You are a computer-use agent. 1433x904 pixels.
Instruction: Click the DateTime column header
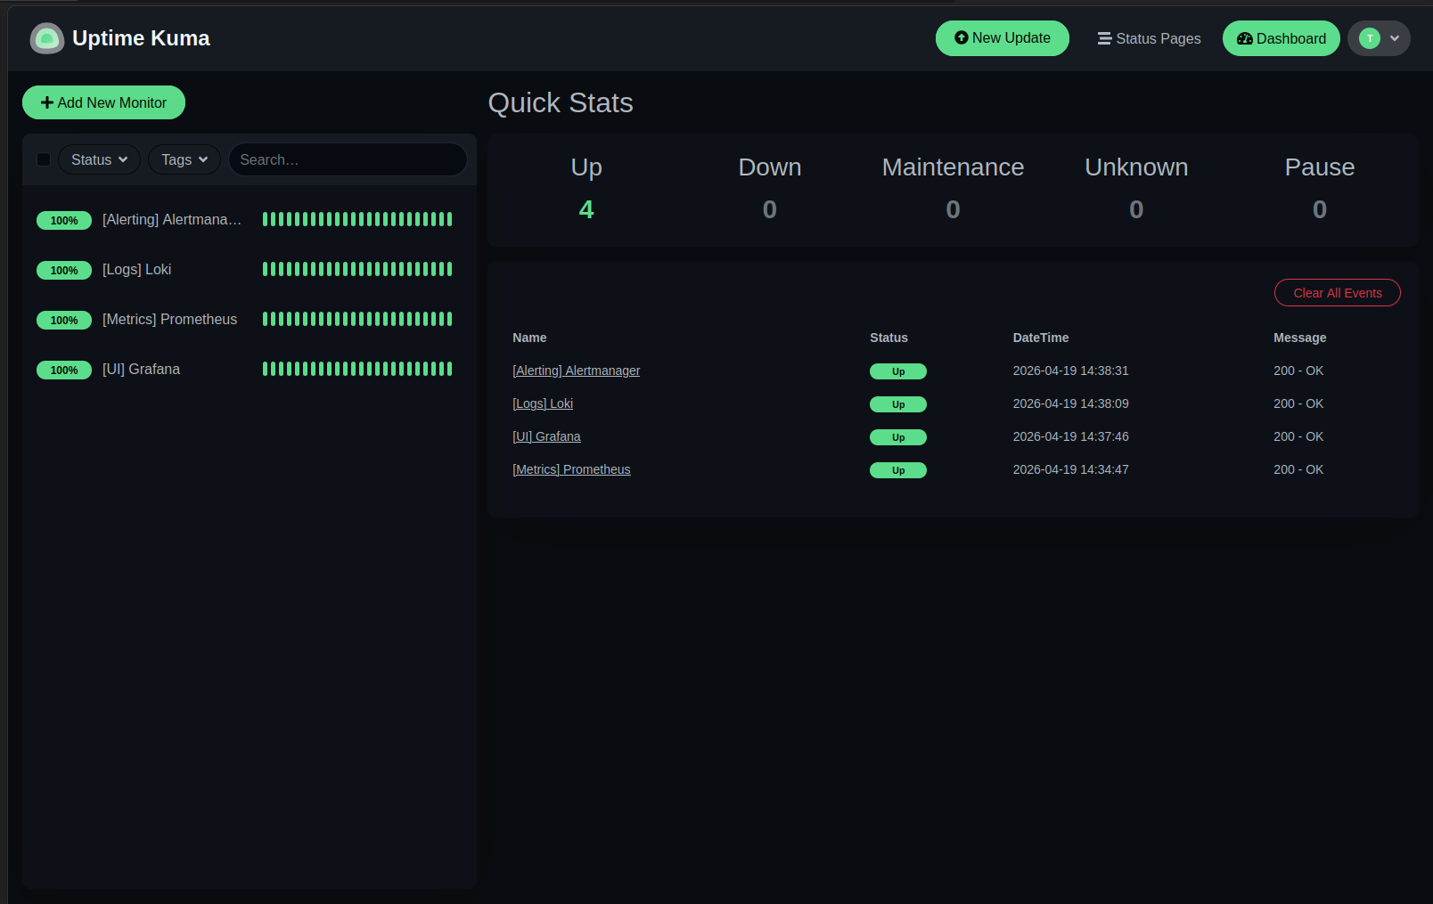pos(1041,338)
